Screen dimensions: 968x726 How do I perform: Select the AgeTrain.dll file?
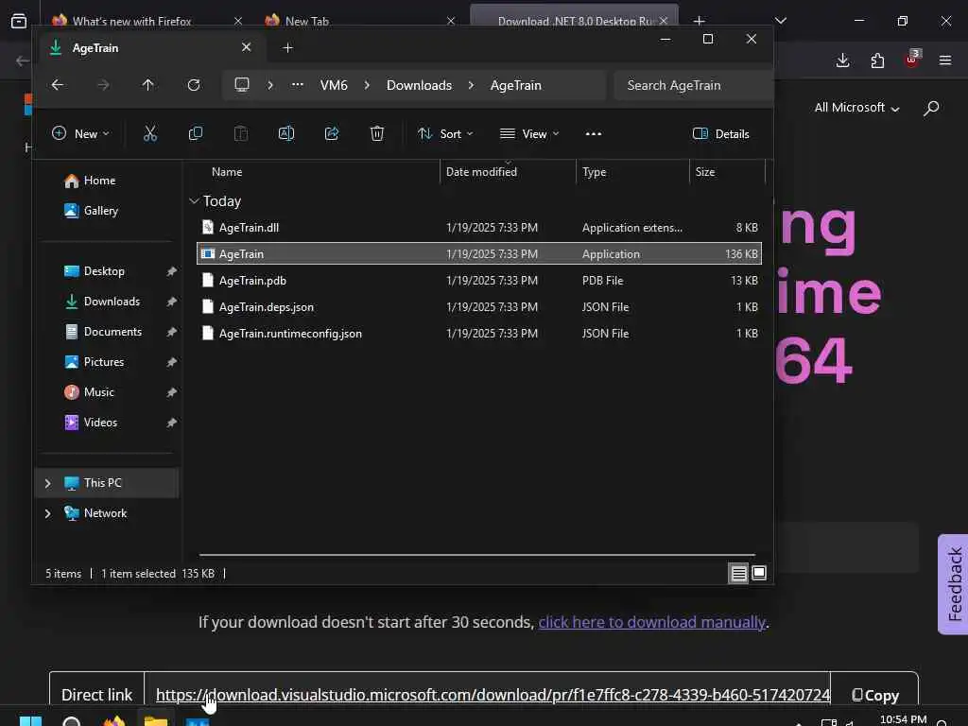[x=478, y=227]
